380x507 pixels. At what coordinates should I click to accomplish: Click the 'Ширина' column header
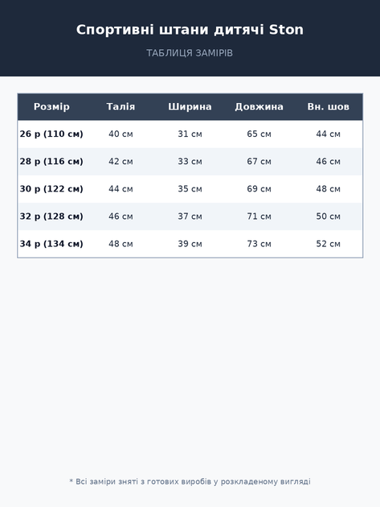pos(190,107)
